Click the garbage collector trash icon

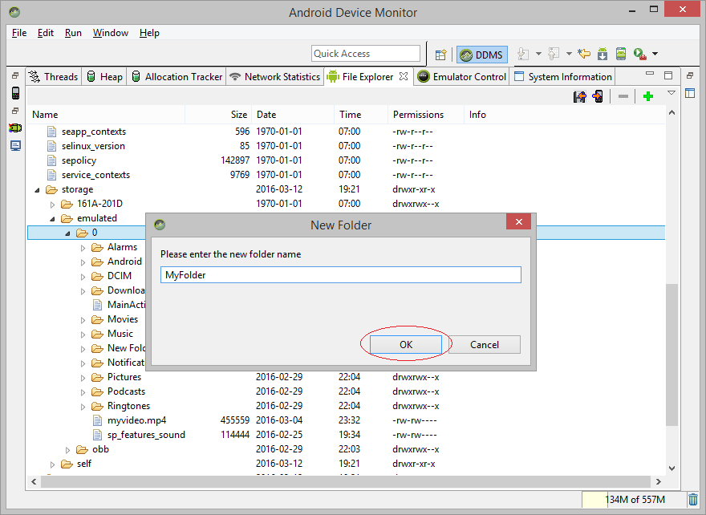click(x=693, y=500)
